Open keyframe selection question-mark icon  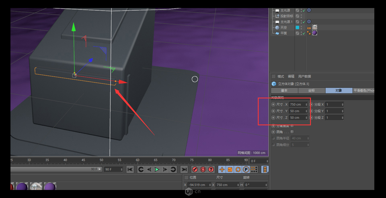(211, 169)
